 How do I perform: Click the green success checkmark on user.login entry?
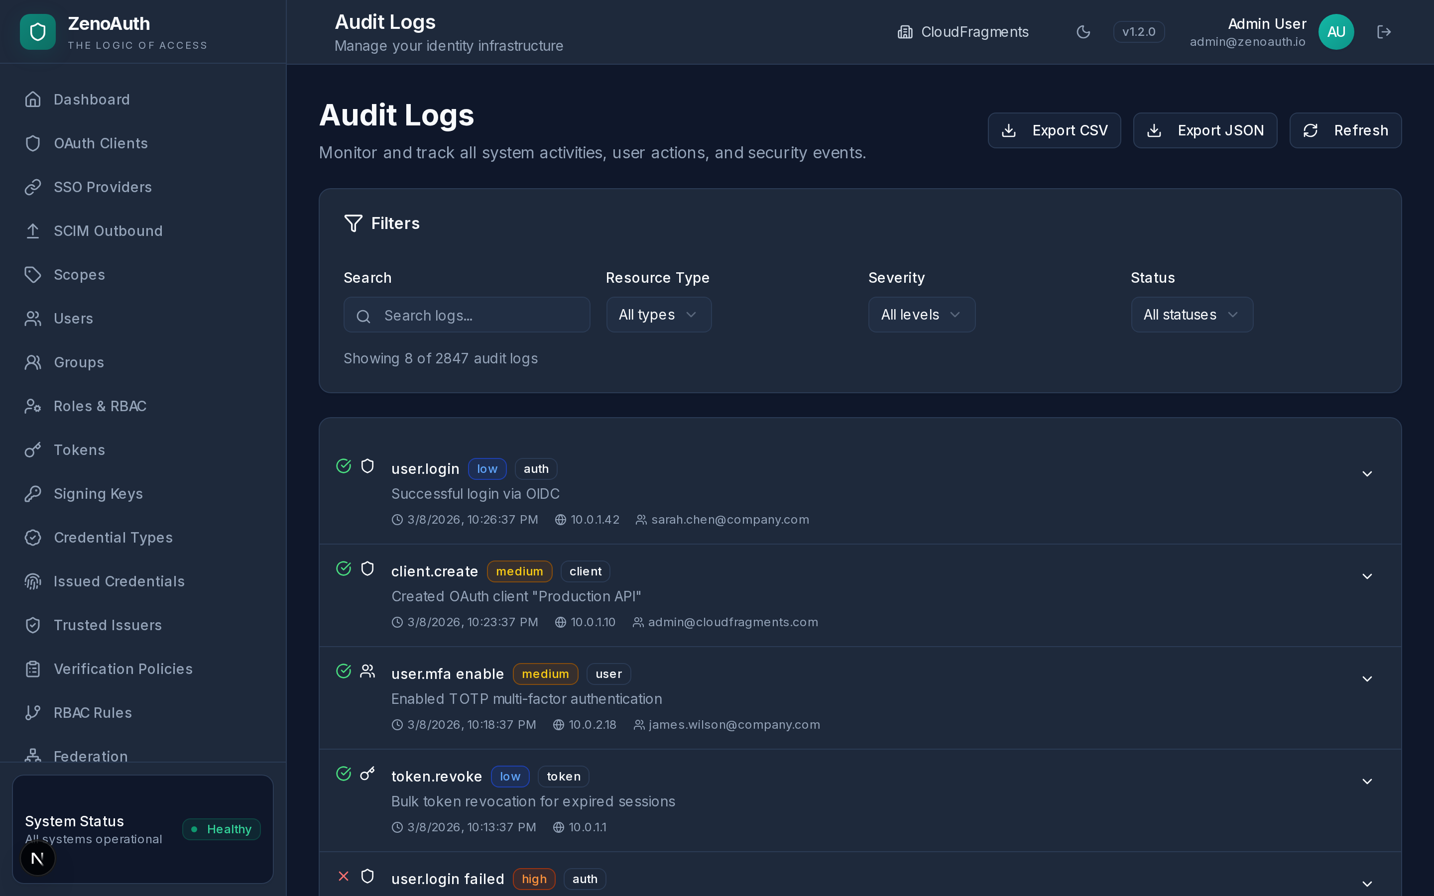pyautogui.click(x=344, y=466)
